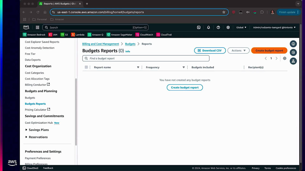
Task: Bookmark page with star icon
Action: pos(224,12)
